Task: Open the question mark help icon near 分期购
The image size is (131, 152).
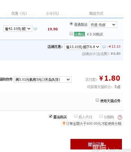Action: click(x=120, y=117)
